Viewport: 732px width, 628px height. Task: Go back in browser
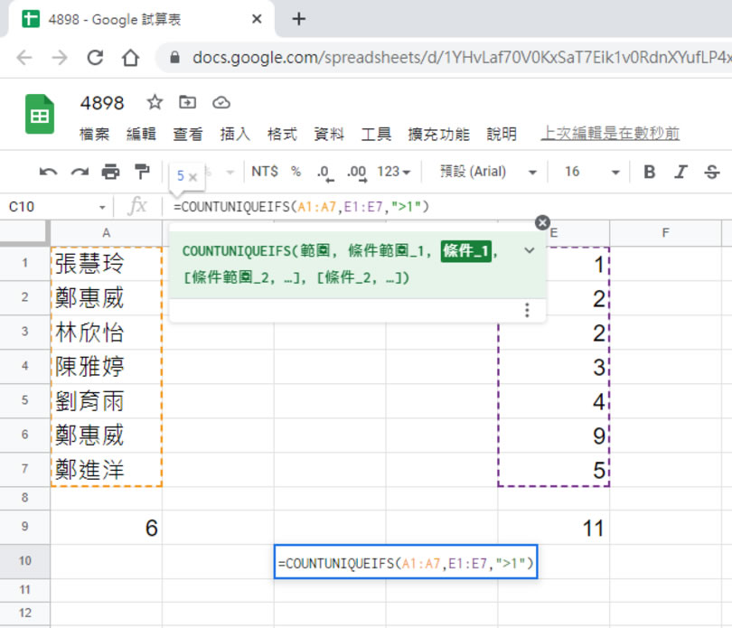pos(23,58)
